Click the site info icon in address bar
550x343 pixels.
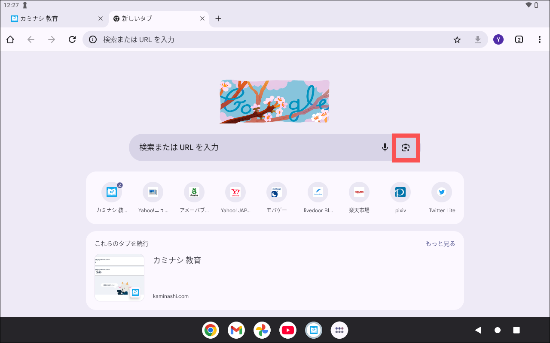(93, 39)
